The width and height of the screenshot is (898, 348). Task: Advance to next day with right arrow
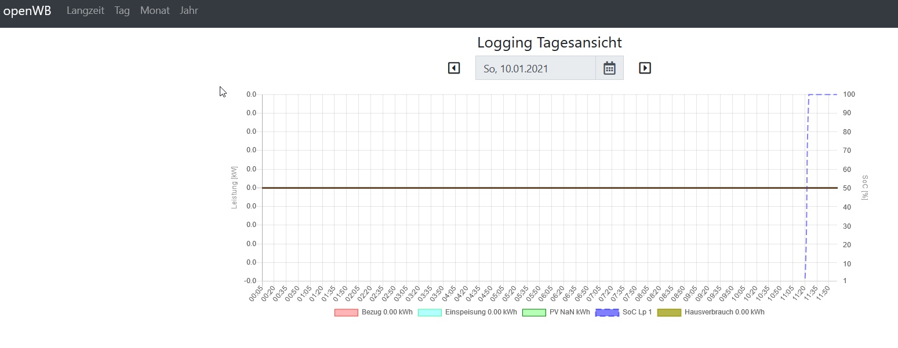pyautogui.click(x=645, y=68)
